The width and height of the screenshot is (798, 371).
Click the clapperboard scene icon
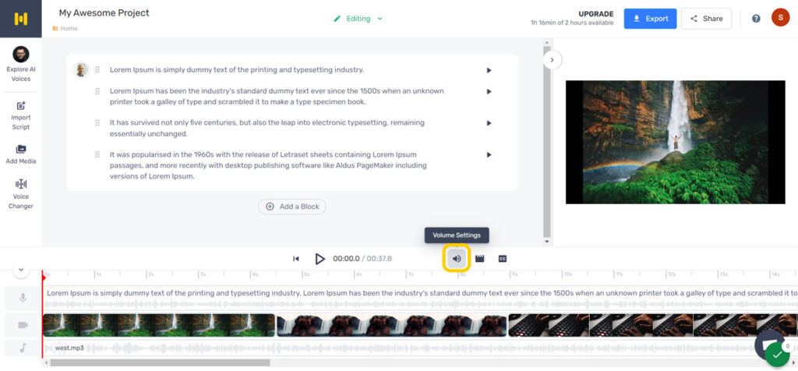480,259
